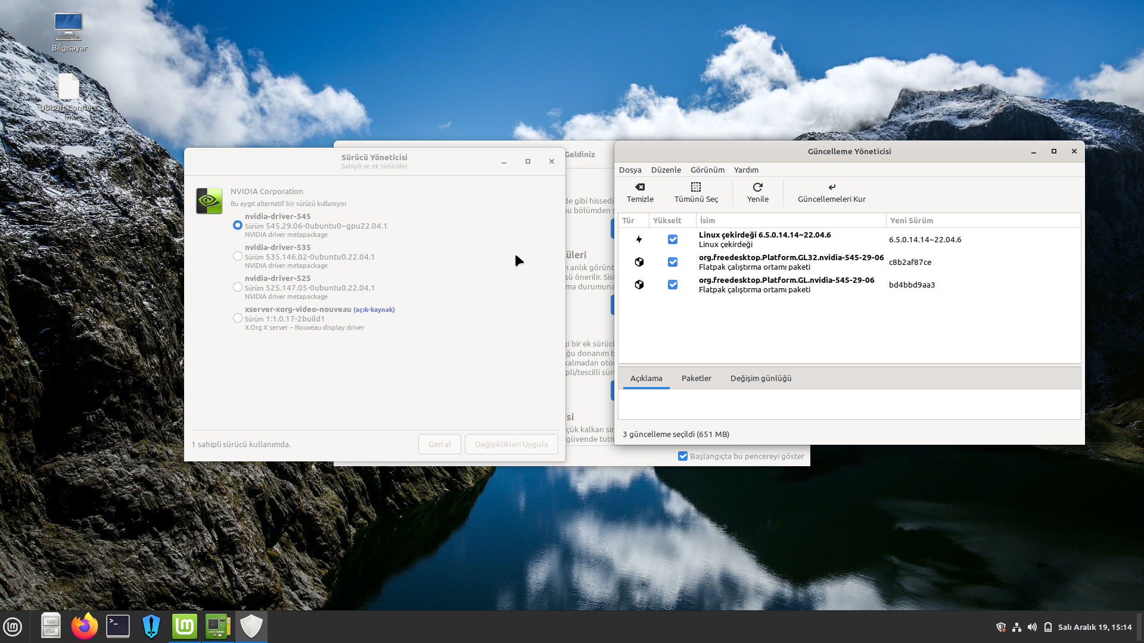This screenshot has height=643, width=1144.
Task: Open the Linux Mint start menu
Action: click(x=13, y=626)
